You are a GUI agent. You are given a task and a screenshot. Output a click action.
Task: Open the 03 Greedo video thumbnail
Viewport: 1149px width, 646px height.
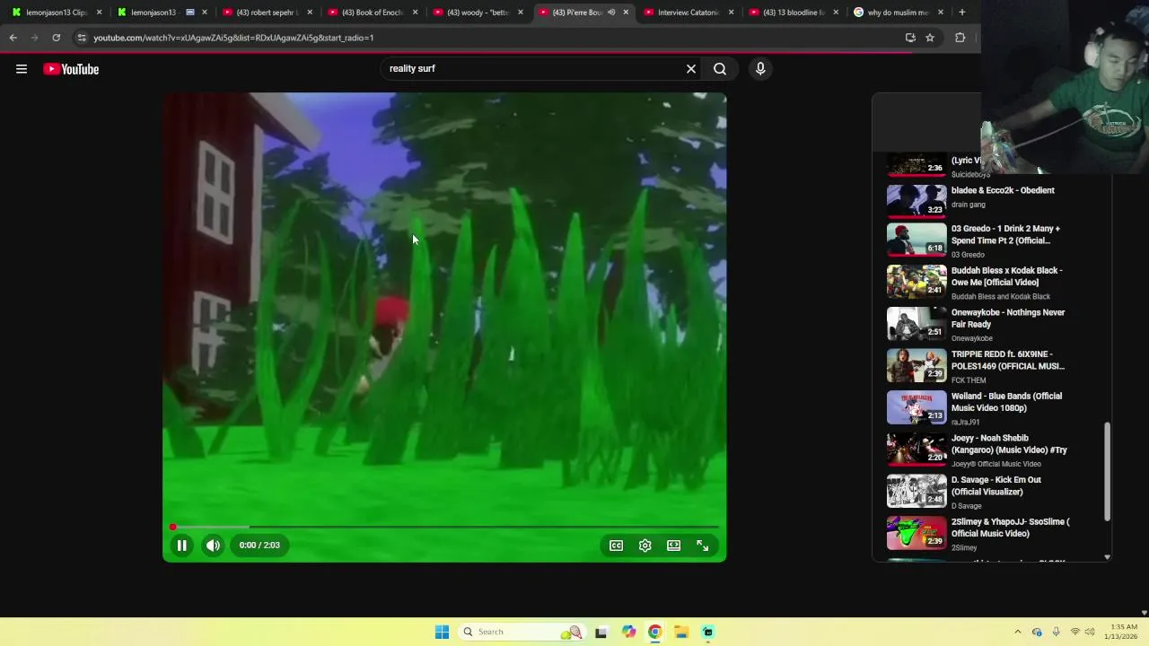[917, 240]
